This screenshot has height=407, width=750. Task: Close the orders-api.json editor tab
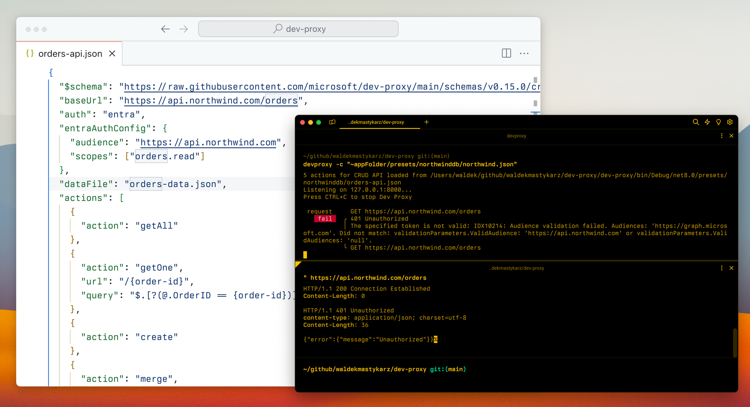(112, 54)
